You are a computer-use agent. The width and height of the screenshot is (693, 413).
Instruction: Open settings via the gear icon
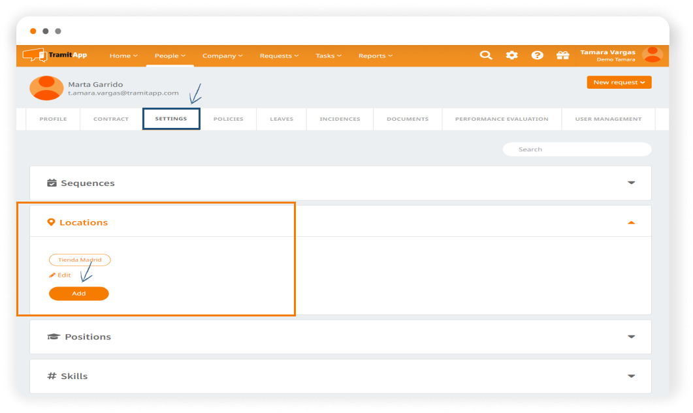click(512, 55)
